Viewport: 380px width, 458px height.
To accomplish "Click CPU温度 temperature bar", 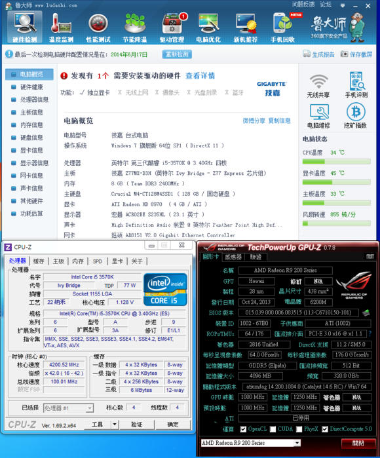I will [337, 162].
